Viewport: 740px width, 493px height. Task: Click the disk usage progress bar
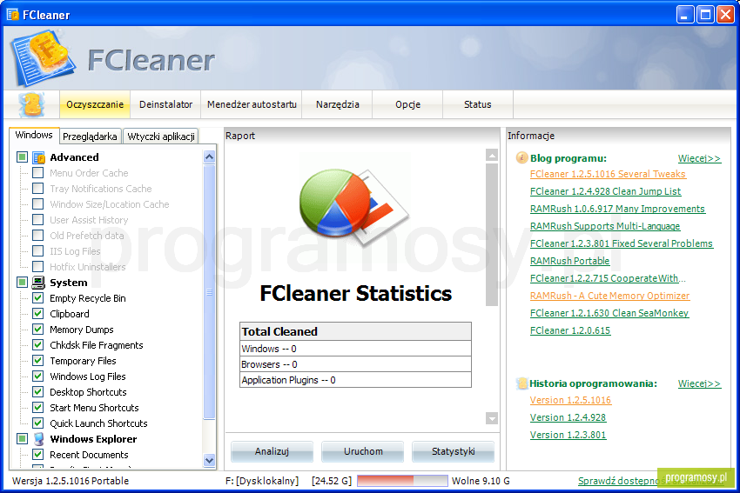pos(402,481)
